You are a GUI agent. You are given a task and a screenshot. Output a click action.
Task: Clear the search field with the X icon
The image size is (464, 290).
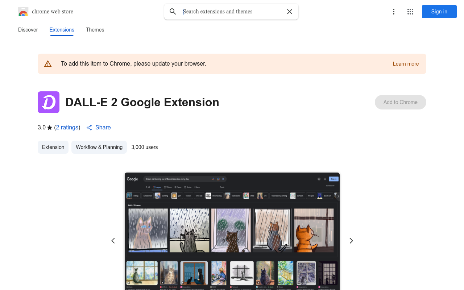[x=290, y=12]
